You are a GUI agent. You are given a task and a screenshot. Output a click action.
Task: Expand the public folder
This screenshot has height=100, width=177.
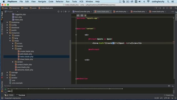coord(7,30)
